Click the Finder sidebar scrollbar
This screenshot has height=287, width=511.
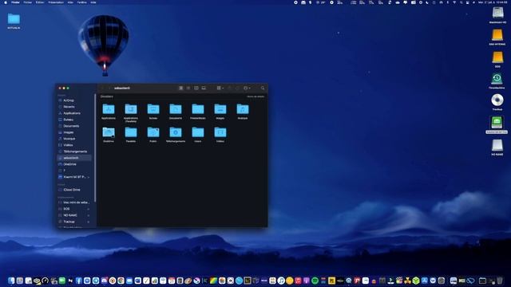point(95,148)
